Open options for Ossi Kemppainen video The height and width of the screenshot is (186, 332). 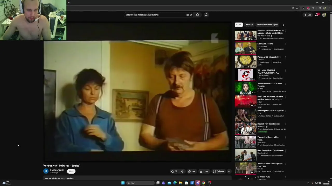click(286, 151)
